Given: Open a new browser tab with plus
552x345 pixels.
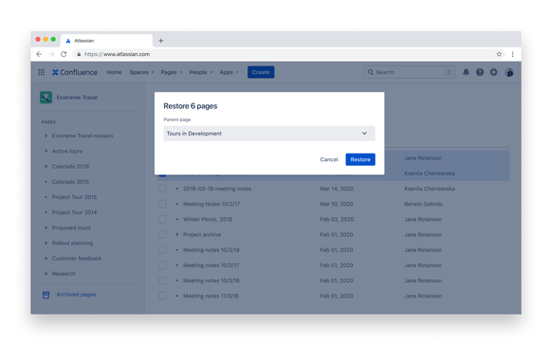Looking at the screenshot, I should pos(160,41).
